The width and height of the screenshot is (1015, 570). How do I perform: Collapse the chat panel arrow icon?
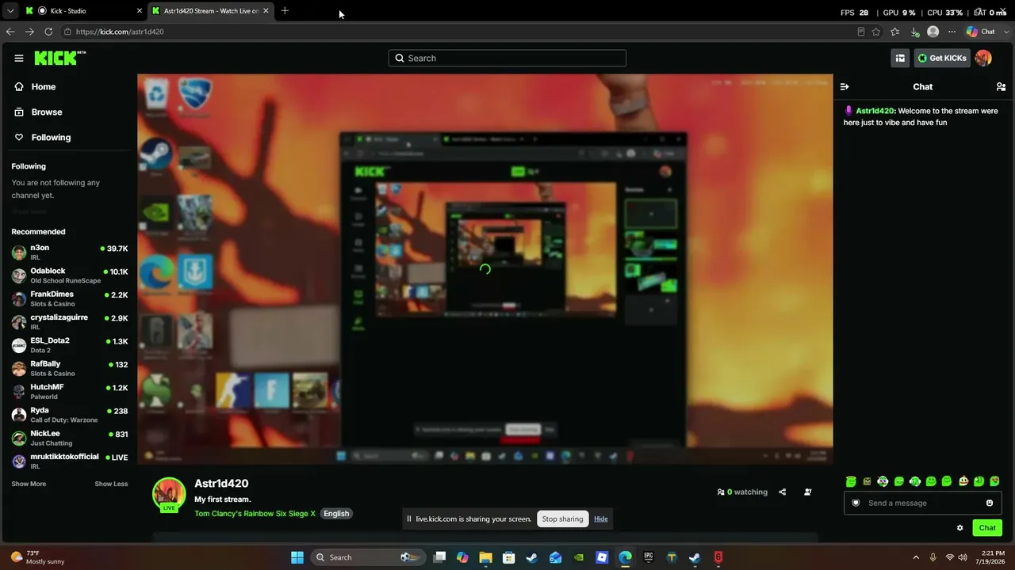845,87
